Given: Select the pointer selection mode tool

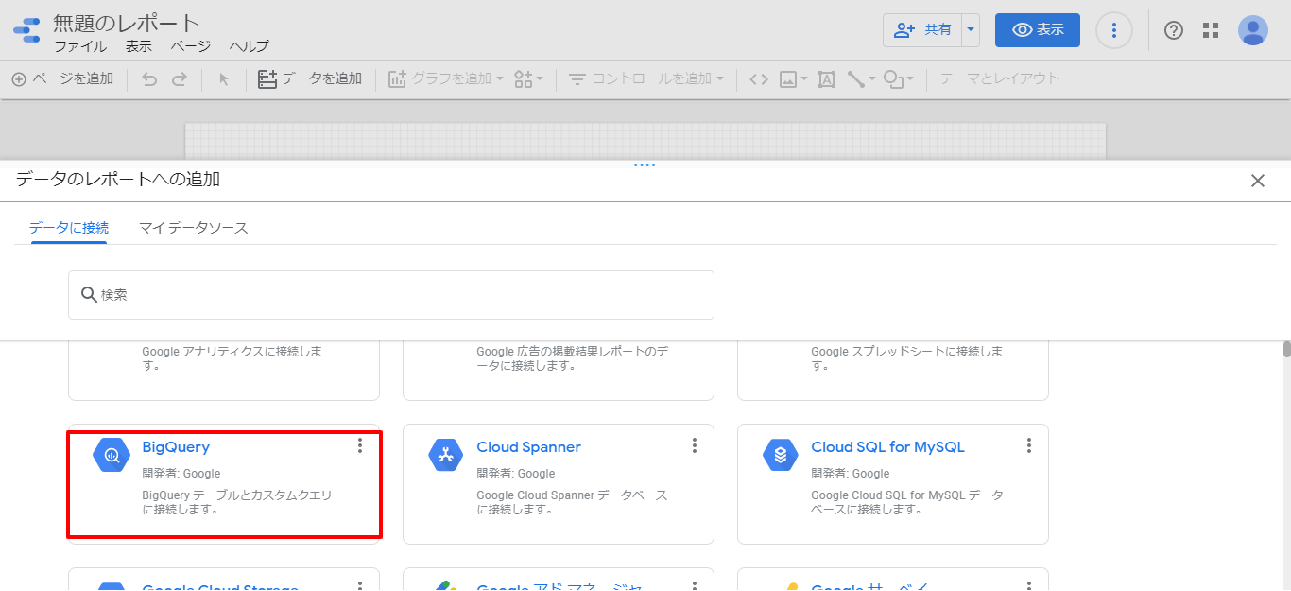Looking at the screenshot, I should tap(224, 79).
